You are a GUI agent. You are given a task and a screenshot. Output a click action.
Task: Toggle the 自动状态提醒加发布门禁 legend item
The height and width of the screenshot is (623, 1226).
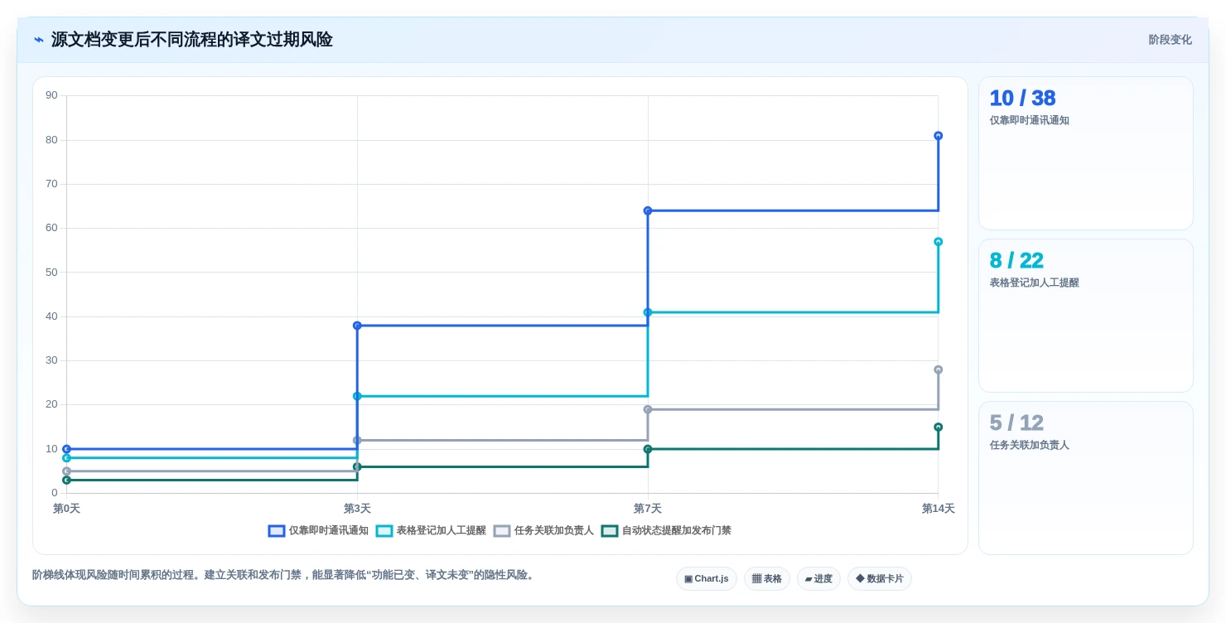pyautogui.click(x=666, y=531)
